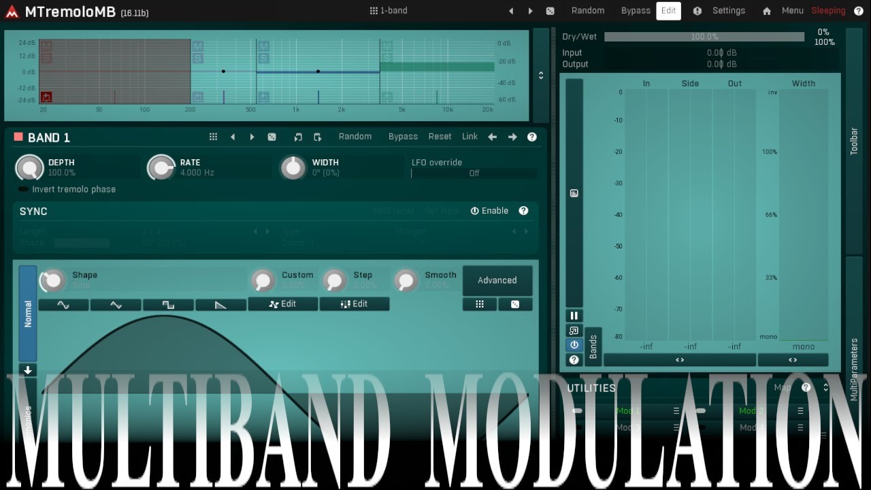The image size is (871, 490).
Task: Pause the meters
Action: coord(574,316)
